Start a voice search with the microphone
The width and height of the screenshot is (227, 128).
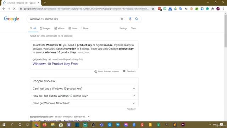(130, 19)
